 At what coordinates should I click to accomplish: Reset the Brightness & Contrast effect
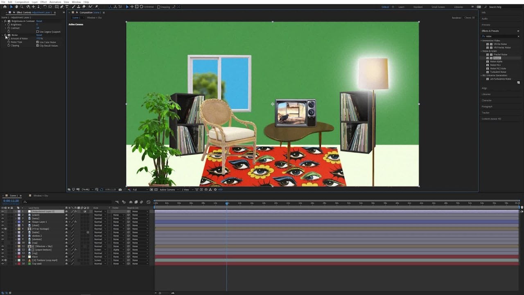39,21
